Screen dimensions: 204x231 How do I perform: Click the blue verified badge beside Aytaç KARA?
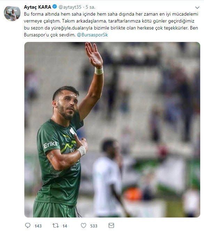[x=55, y=7]
